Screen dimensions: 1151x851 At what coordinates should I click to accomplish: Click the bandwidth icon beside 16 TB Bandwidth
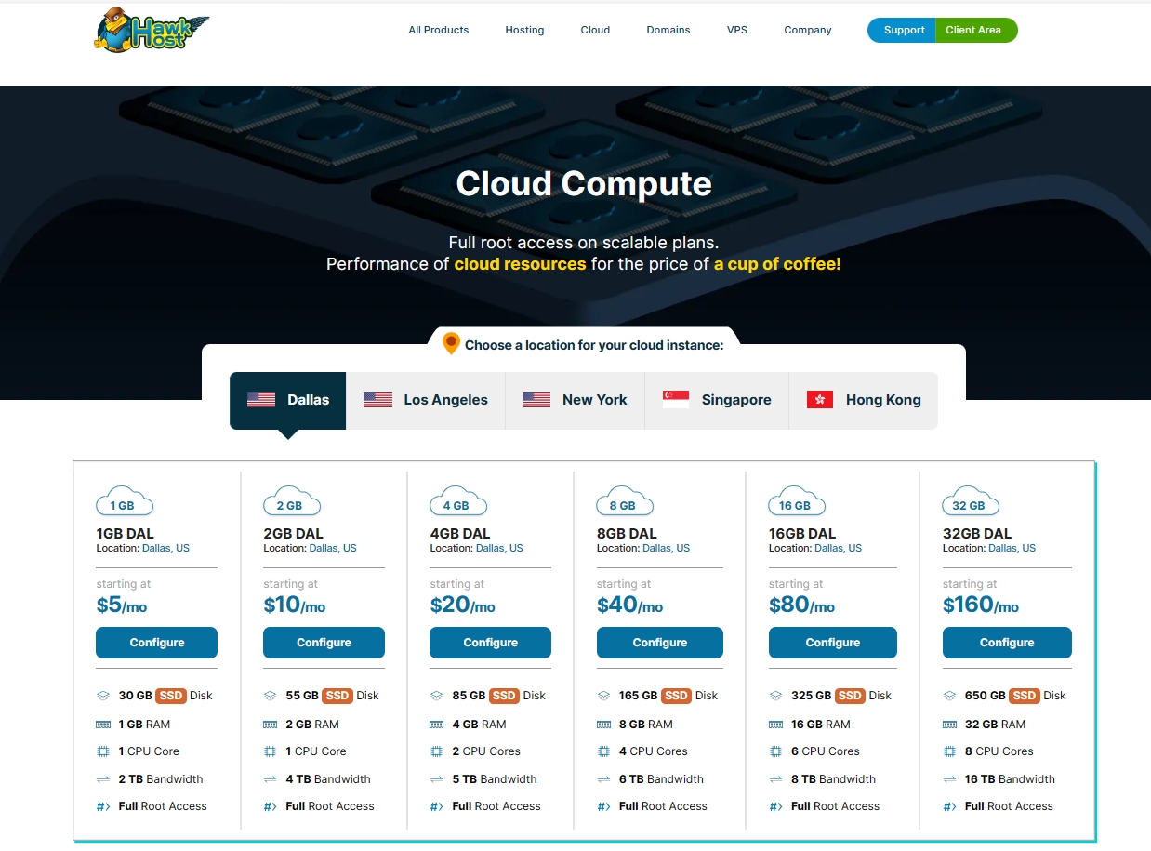tap(949, 779)
